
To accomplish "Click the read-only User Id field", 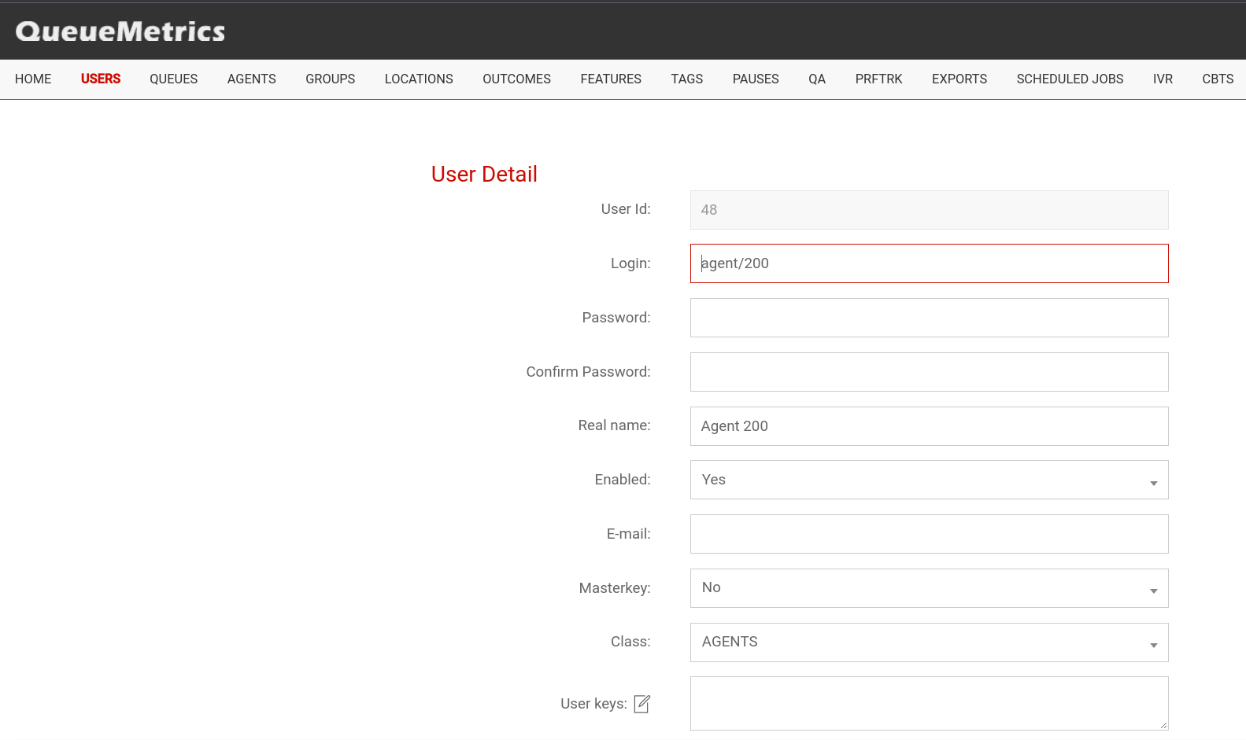I will point(930,210).
